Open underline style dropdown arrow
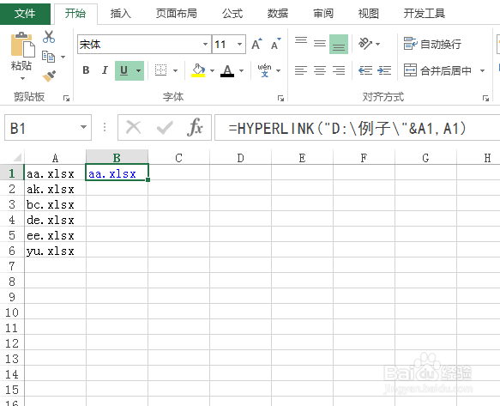This screenshot has height=406, width=500. tap(138, 70)
